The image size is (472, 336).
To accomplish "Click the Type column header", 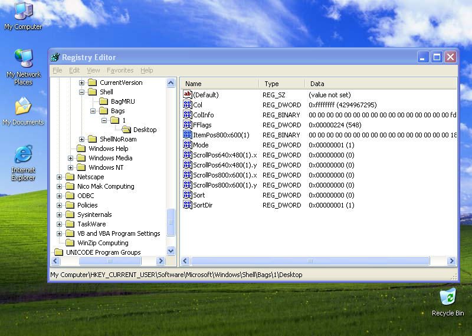I will (x=282, y=84).
